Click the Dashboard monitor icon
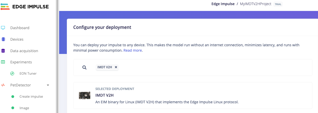The image size is (318, 113). click(x=3, y=28)
